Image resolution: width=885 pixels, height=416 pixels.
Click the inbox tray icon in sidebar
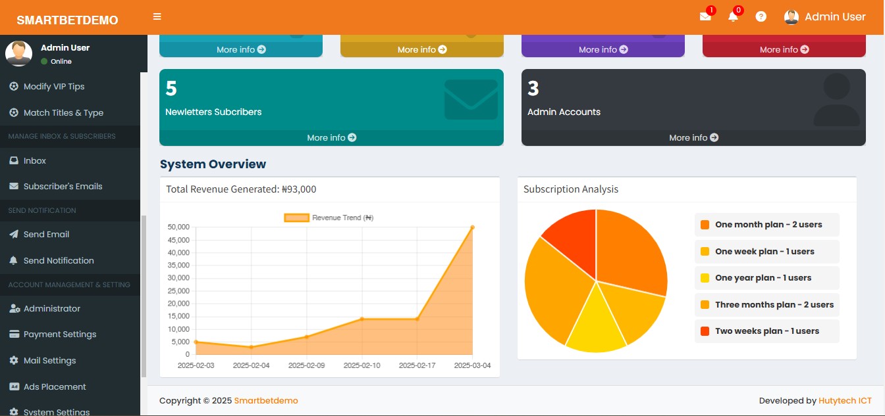coord(14,161)
